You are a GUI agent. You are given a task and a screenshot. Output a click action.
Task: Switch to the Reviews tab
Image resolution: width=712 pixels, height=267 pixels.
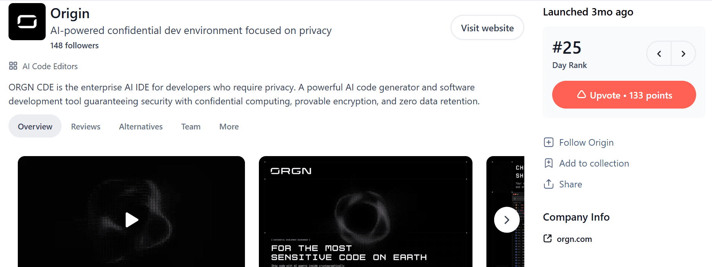click(86, 126)
